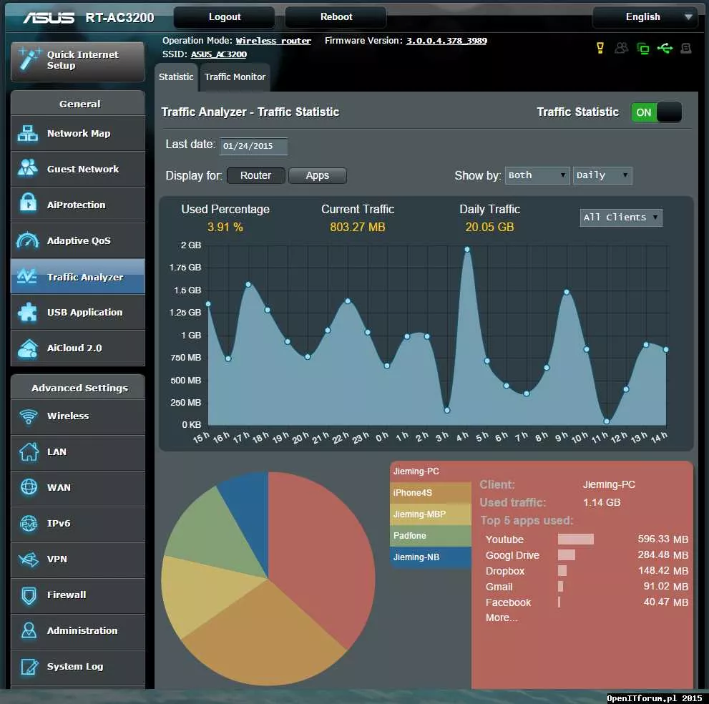Screen dimensions: 709x704
Task: Click the Logout button
Action: pos(224,17)
